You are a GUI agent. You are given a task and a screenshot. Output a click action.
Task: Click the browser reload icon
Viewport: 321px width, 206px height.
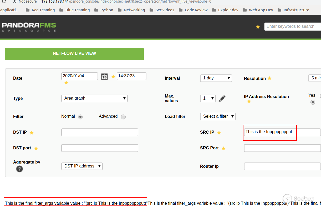(x=4, y=2)
